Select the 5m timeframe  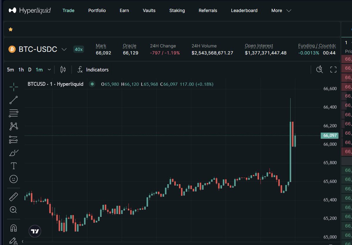(10, 70)
